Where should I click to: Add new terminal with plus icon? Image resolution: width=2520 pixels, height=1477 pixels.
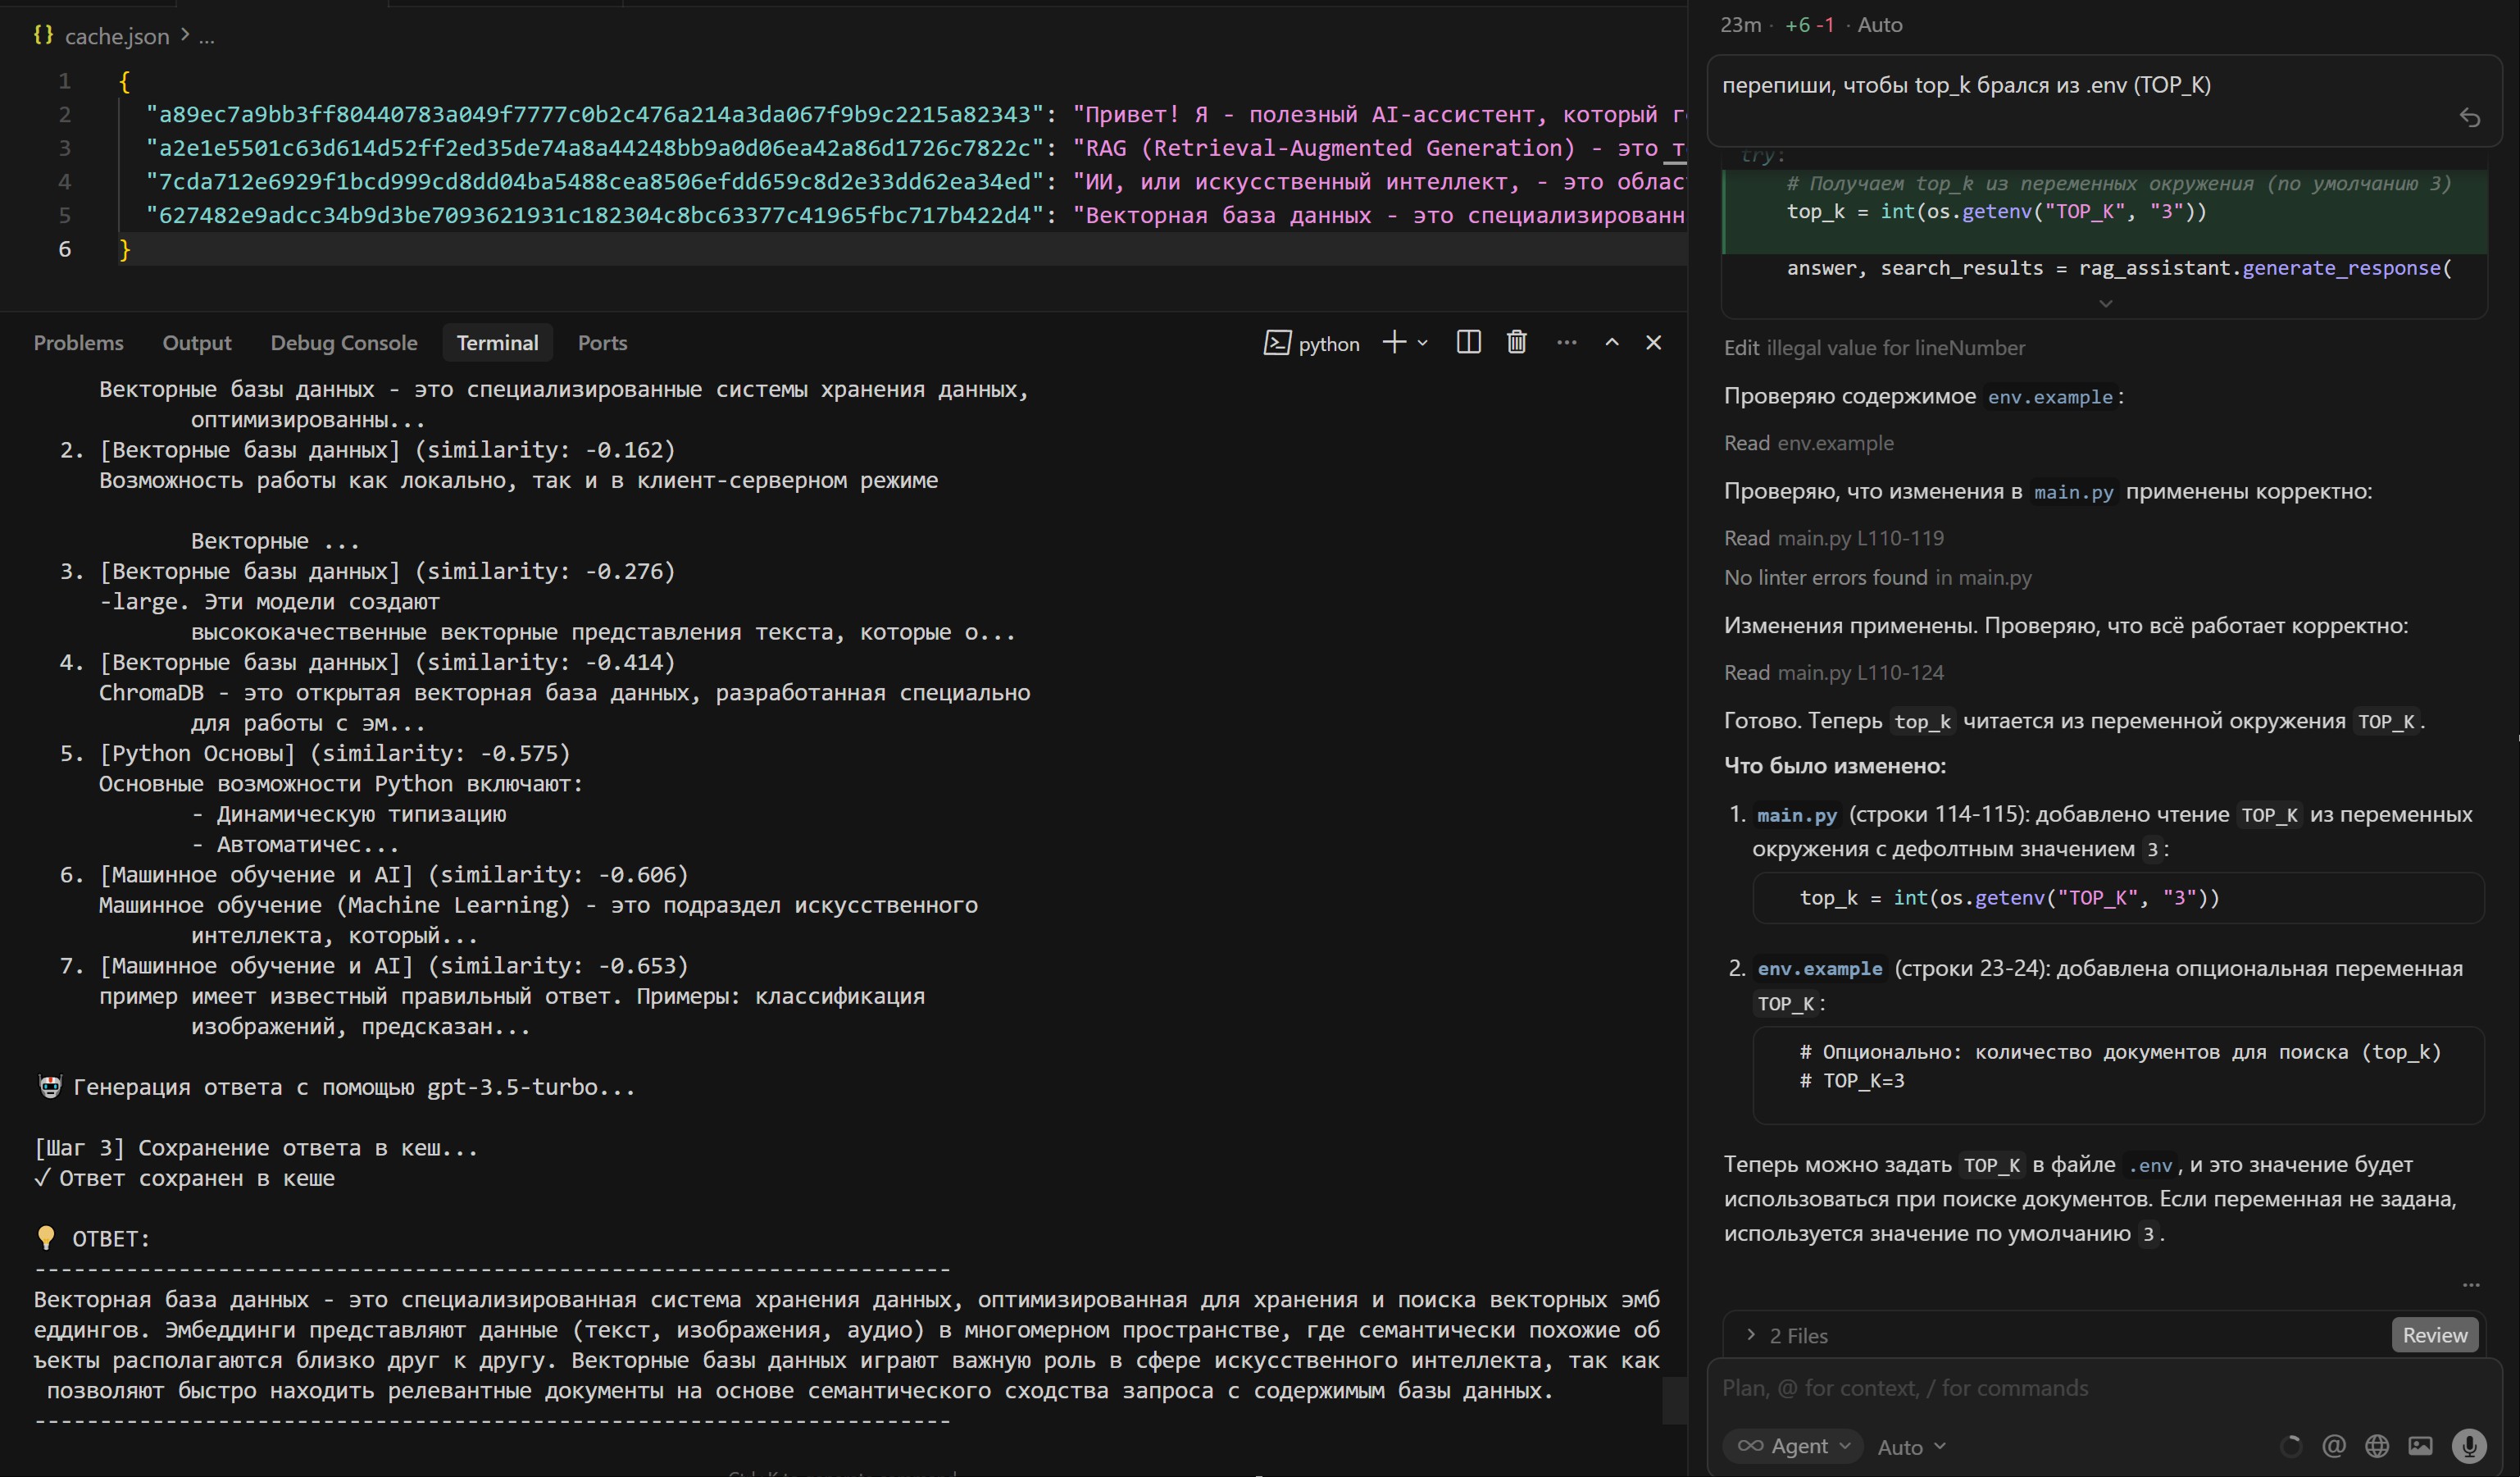1394,342
